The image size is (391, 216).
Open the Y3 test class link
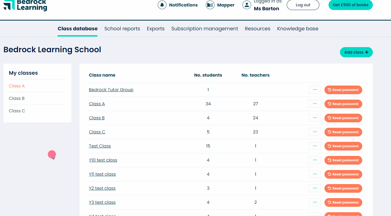click(102, 202)
